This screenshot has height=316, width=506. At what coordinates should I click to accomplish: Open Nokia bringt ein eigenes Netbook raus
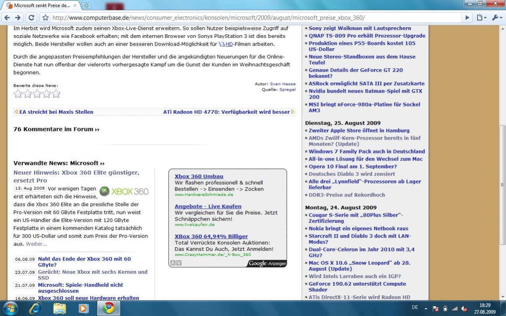tap(358, 229)
